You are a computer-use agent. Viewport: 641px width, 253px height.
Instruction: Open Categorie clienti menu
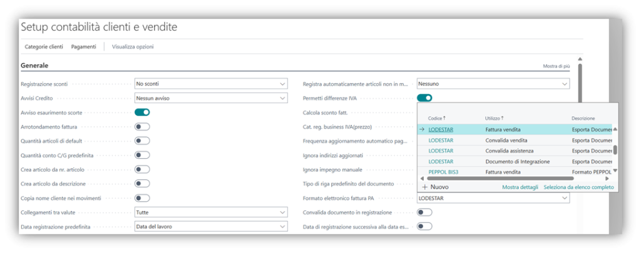pyautogui.click(x=44, y=47)
